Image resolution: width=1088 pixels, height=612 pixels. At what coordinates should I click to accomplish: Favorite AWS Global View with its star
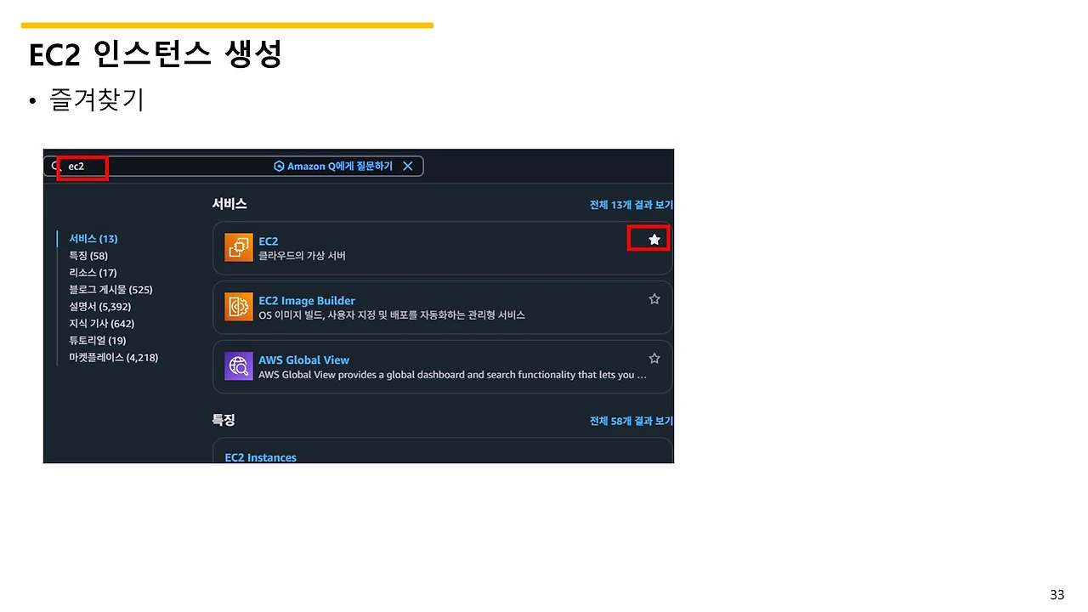tap(654, 358)
